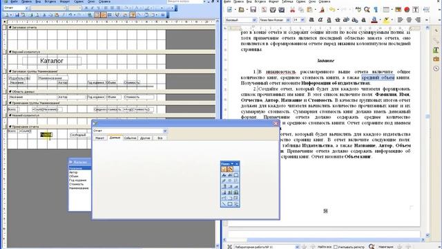The height and width of the screenshot is (249, 442).
Task: Align text left in Writer
Action: point(400,20)
